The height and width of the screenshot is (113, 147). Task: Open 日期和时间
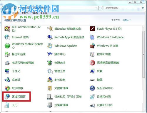pos(100,97)
